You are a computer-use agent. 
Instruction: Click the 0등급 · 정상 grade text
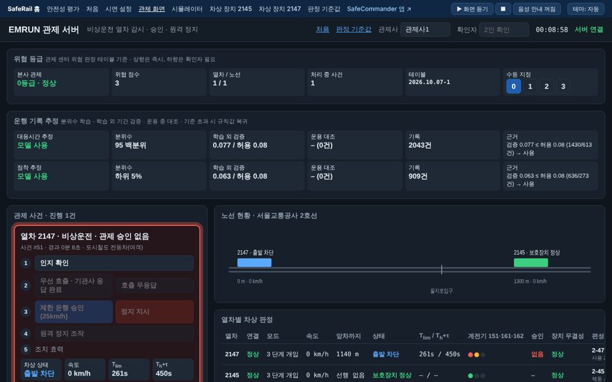point(37,83)
